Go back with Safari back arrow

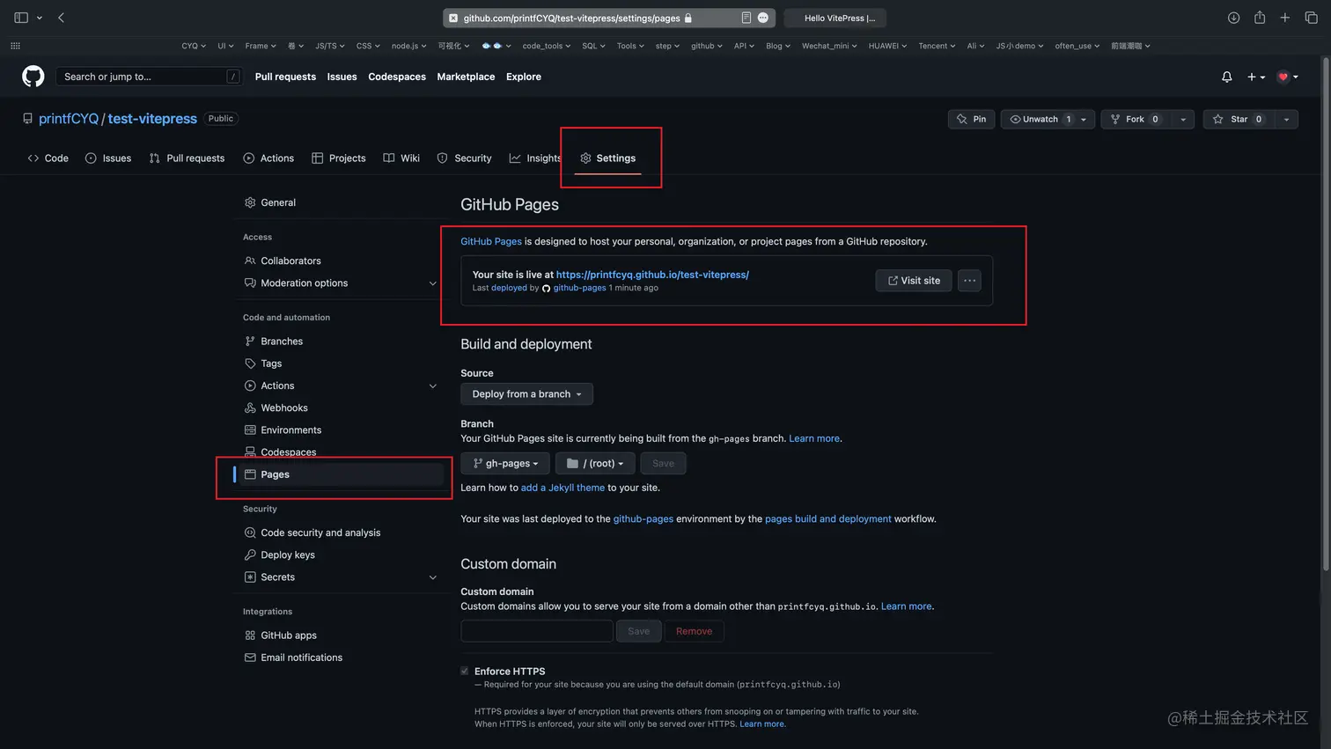pos(61,18)
